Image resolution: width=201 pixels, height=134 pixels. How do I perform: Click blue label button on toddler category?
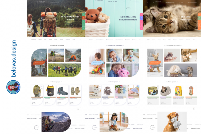tap(97, 63)
